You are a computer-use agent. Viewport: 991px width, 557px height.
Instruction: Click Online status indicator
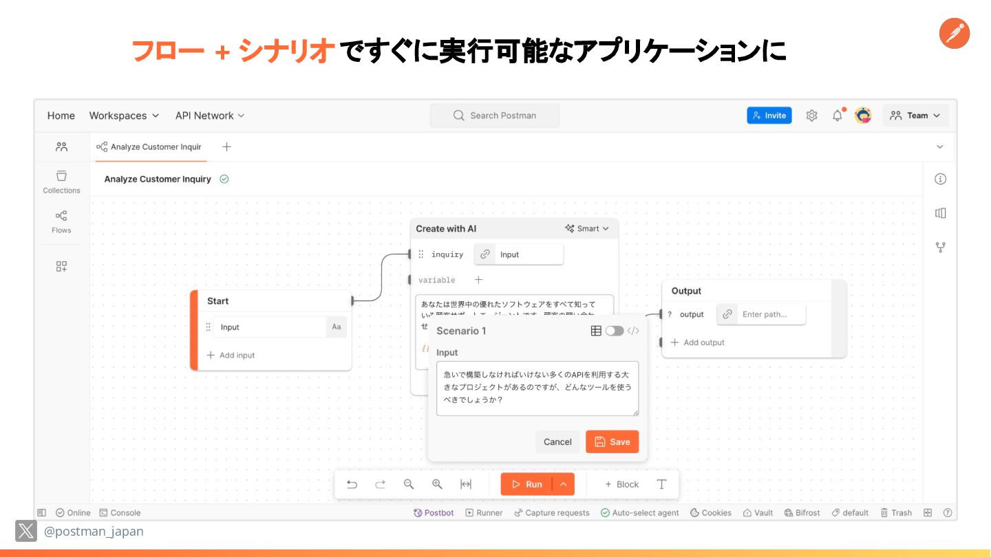click(73, 513)
